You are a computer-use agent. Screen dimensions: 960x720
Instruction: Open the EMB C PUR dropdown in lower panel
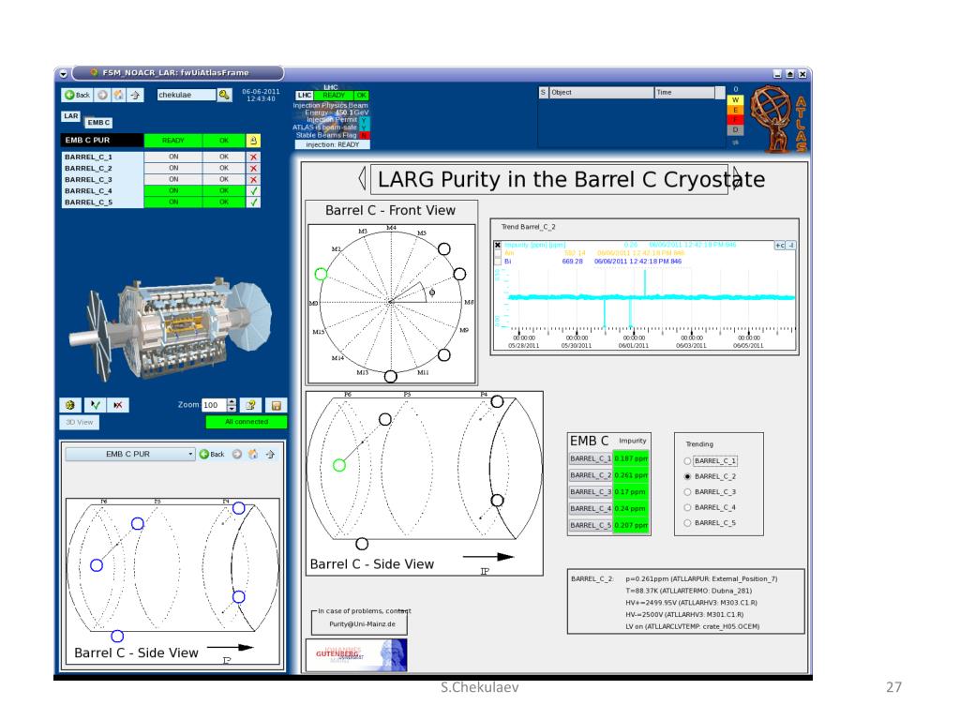point(129,454)
